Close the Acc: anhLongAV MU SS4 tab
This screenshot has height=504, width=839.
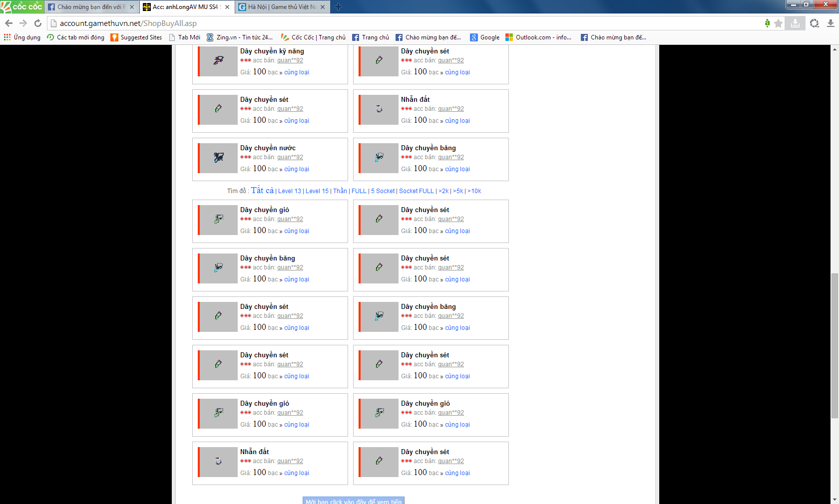[x=227, y=7]
